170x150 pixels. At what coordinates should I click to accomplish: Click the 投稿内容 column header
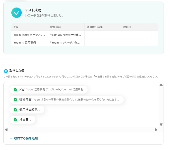[x=66, y=27]
